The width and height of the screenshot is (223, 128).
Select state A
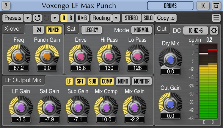click(64, 18)
